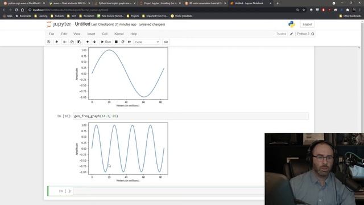Open the Imported From Firefox bookmarks folder
364x205 pixels.
(155, 16)
